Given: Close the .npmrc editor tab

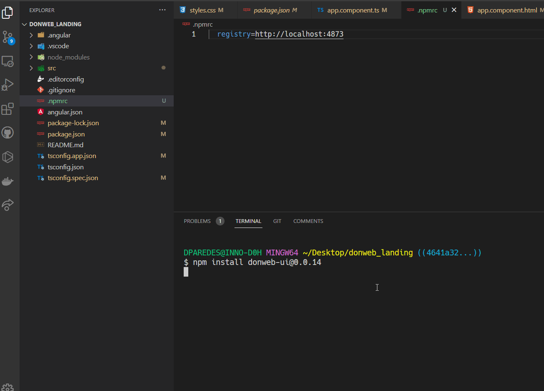Looking at the screenshot, I should tap(454, 10).
